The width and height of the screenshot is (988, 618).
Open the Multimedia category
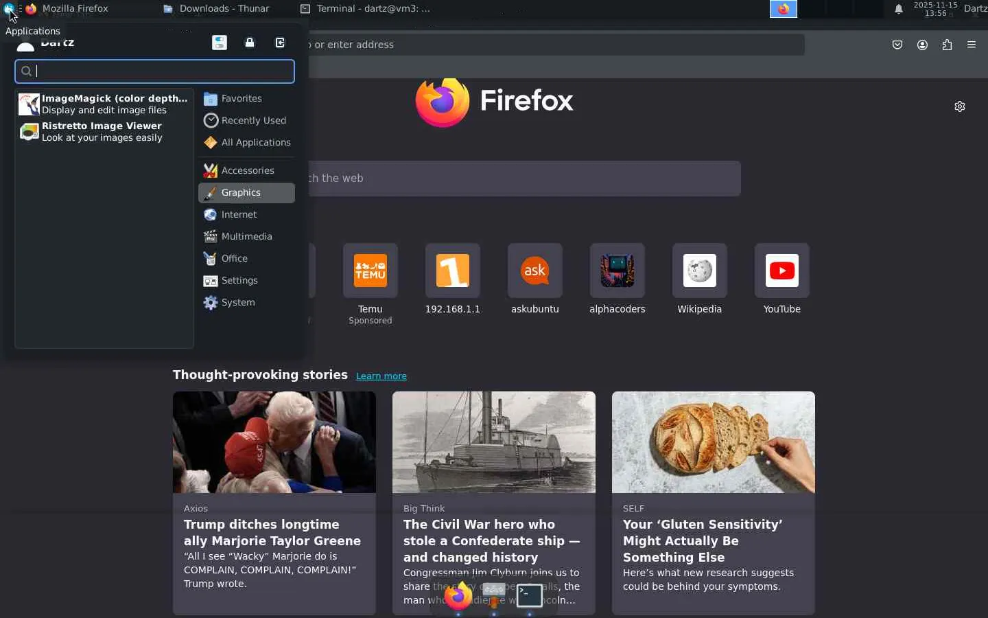pos(246,237)
